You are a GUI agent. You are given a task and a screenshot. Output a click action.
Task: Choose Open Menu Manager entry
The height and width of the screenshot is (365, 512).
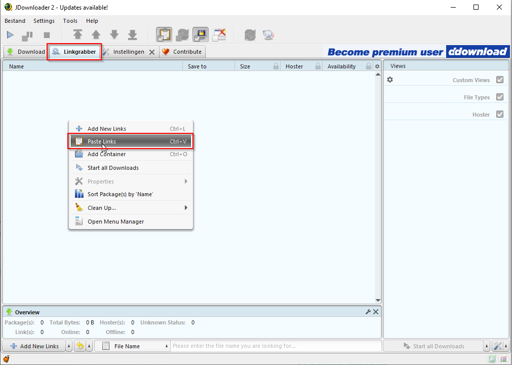131,222
